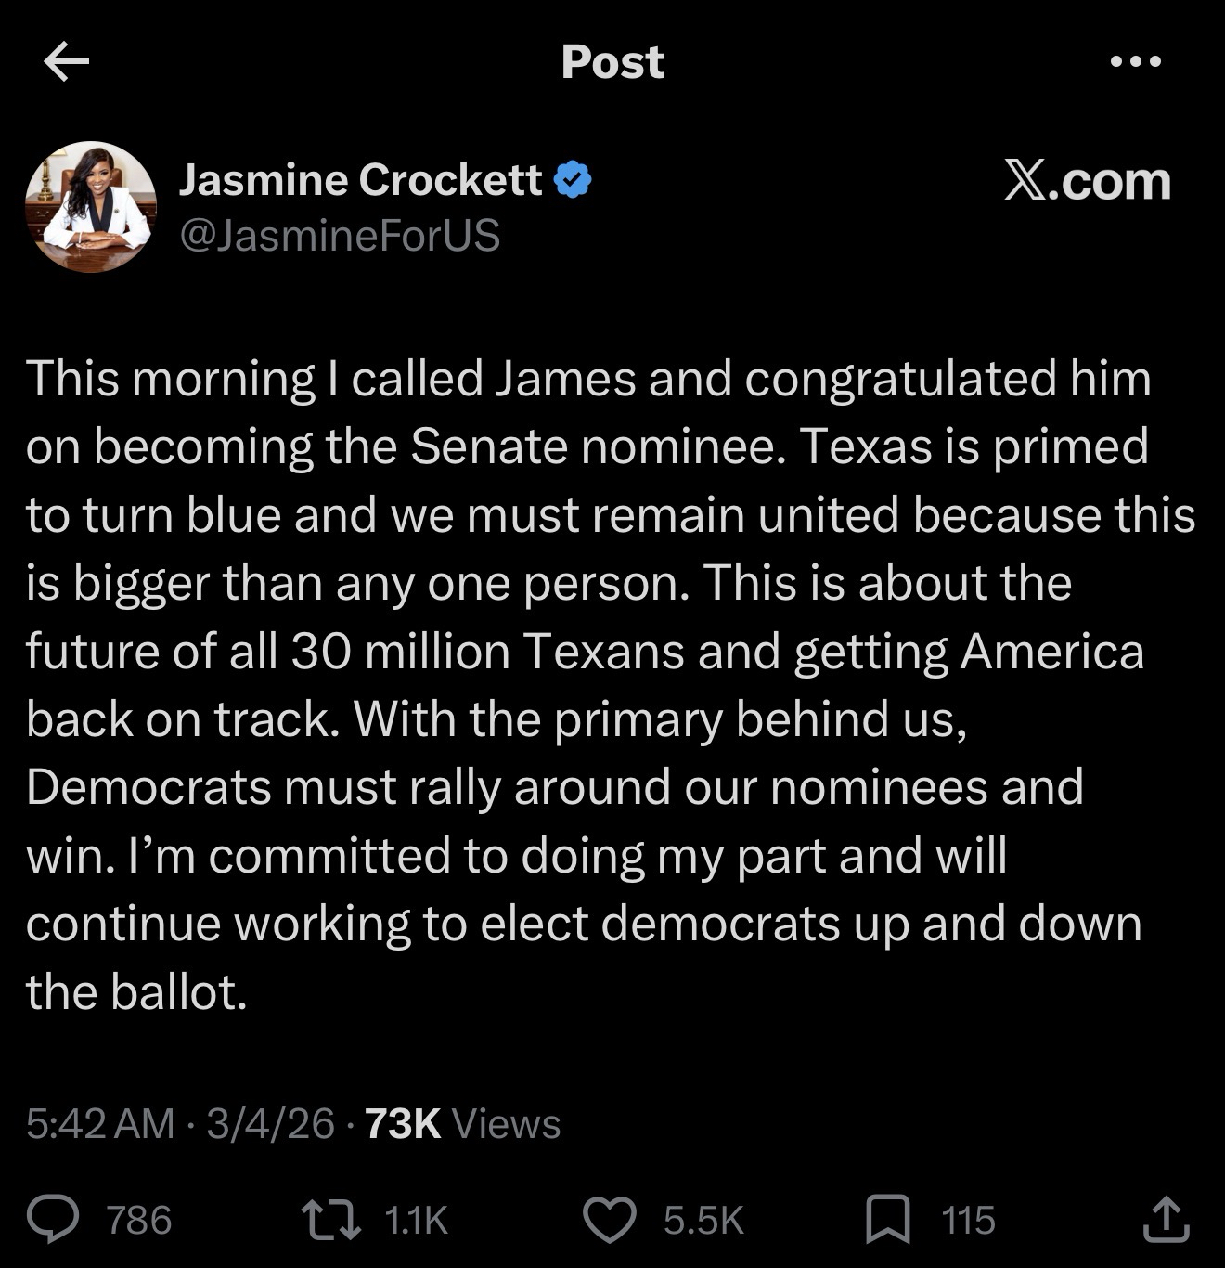Viewport: 1225px width, 1268px height.
Task: Go back using the left arrow
Action: [x=66, y=62]
